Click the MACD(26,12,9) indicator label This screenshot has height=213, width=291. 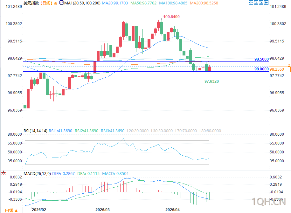pos(37,174)
